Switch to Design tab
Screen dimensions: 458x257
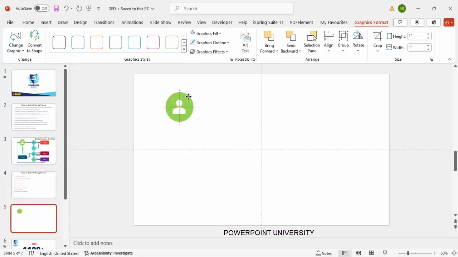pos(81,22)
